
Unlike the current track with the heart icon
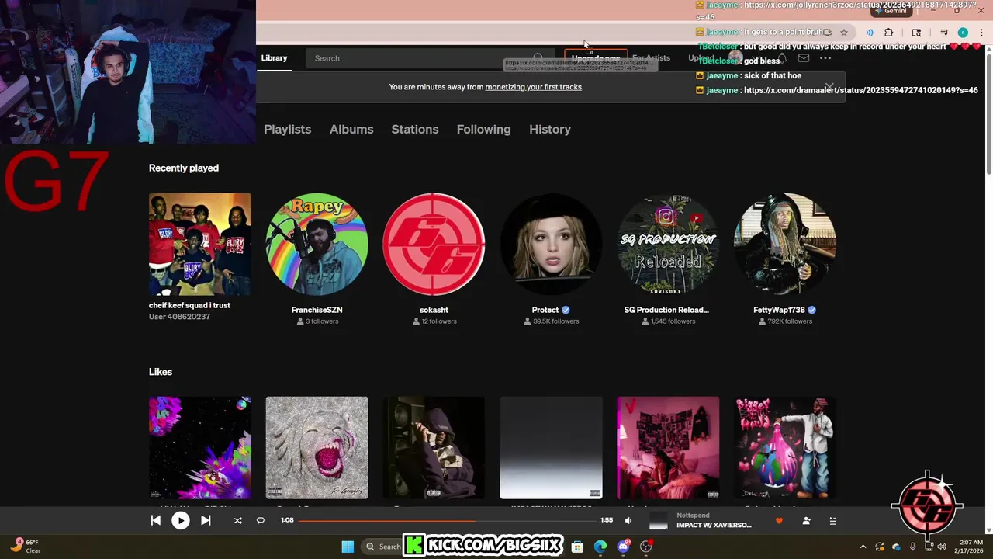779,521
